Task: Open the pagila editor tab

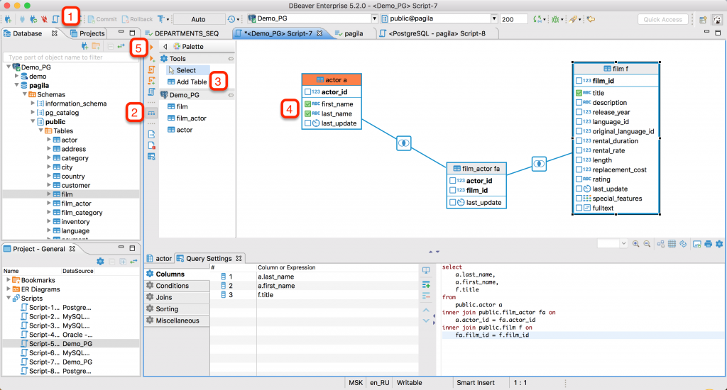Action: tap(349, 33)
